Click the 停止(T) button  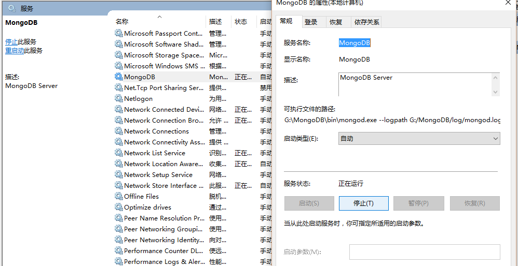tap(364, 203)
